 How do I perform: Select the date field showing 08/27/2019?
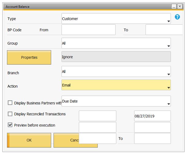[153, 116]
